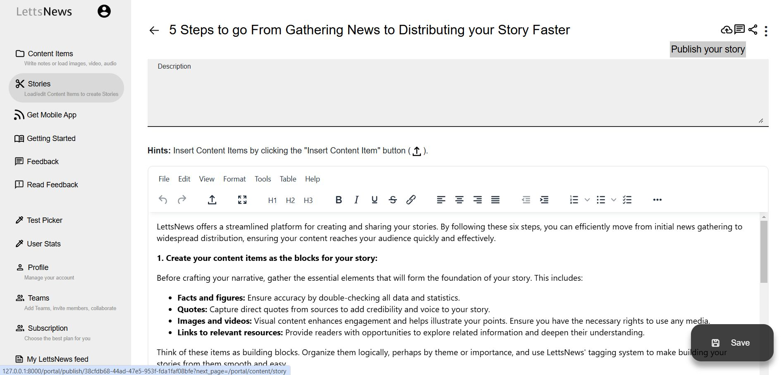The width and height of the screenshot is (784, 375).
Task: Toggle italic formatting
Action: (x=356, y=200)
